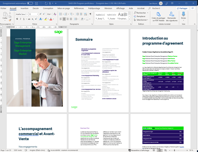Toggle underline S formatting
This screenshot has width=198, height=152.
pyautogui.click(x=24, y=19)
